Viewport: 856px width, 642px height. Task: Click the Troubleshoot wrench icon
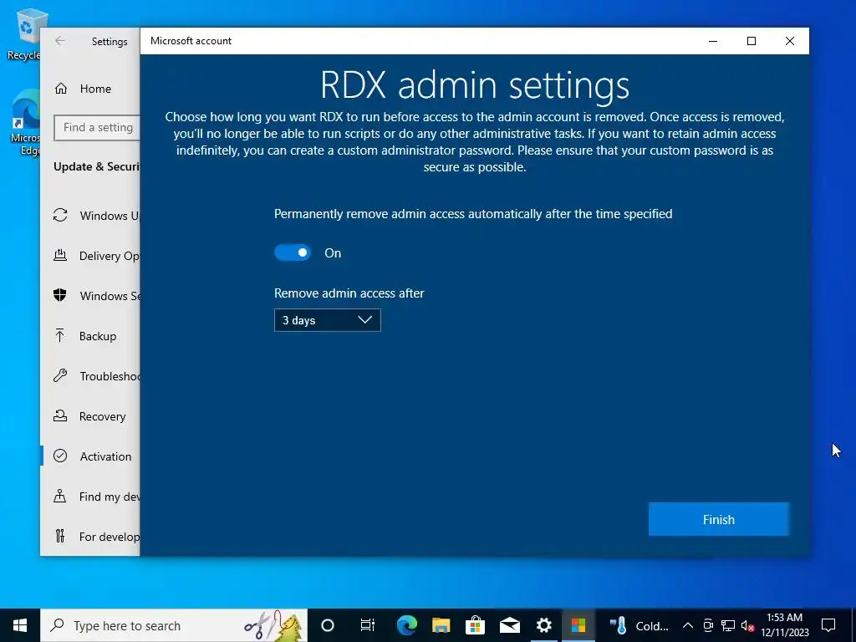(60, 375)
